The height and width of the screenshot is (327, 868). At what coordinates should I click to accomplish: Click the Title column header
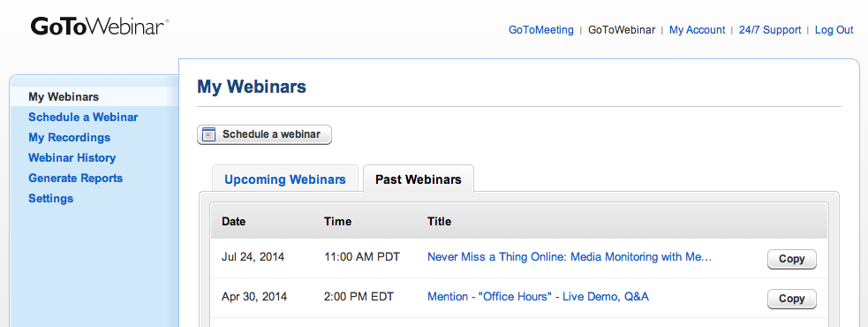pos(439,222)
